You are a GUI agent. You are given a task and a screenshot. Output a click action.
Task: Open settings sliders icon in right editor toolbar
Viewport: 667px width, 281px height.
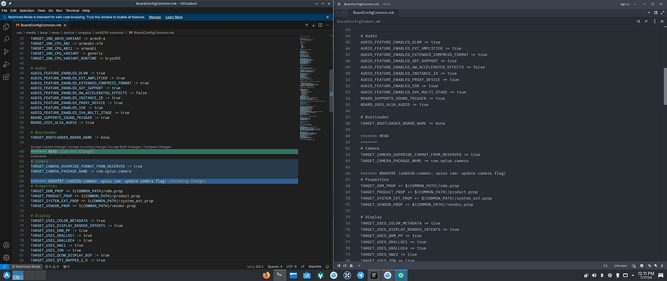click(662, 21)
